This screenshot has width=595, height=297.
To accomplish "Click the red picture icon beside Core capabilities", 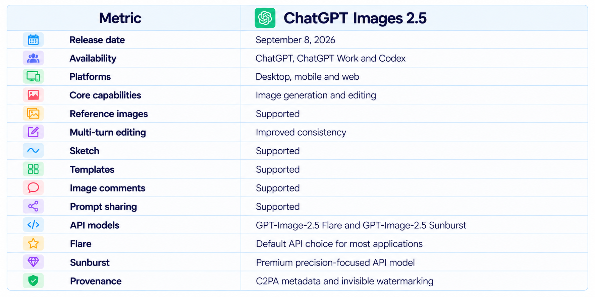I will pyautogui.click(x=33, y=95).
